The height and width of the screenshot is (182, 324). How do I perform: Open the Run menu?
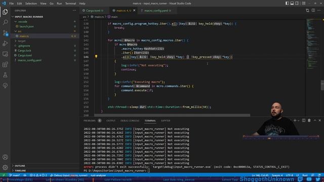click(59, 4)
